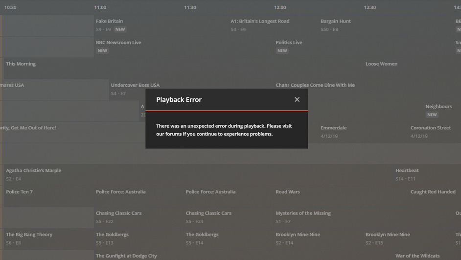Image resolution: width=461 pixels, height=260 pixels.
Task: Select Politics Live programme
Action: click(x=364, y=47)
